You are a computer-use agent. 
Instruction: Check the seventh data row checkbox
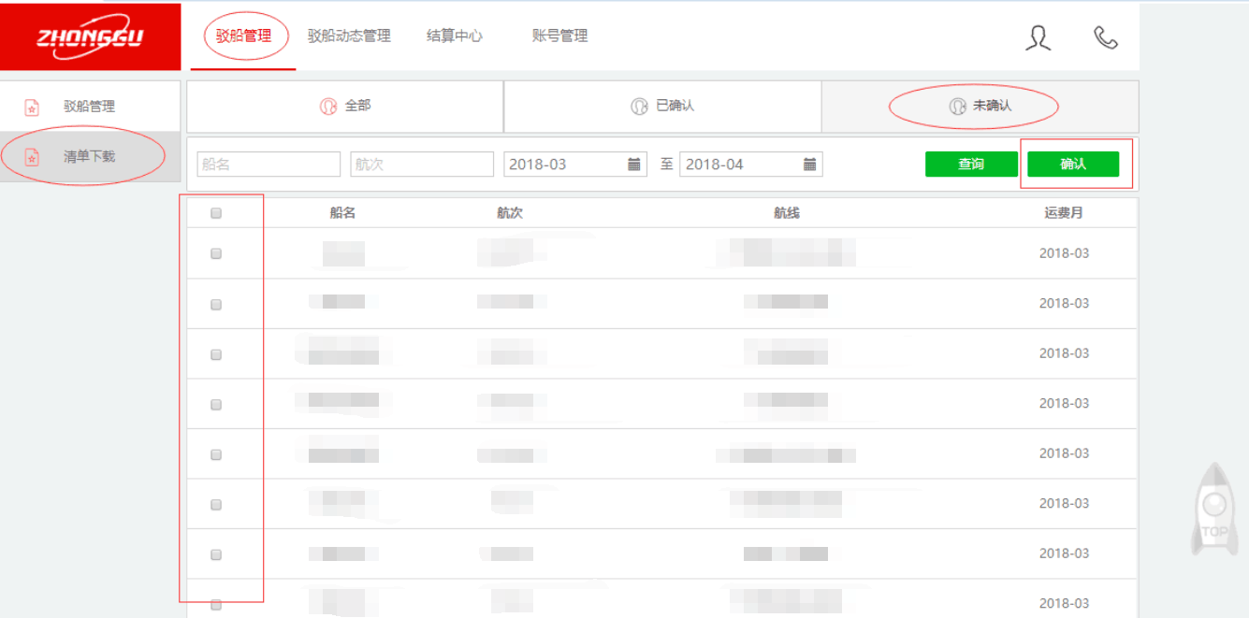(216, 554)
